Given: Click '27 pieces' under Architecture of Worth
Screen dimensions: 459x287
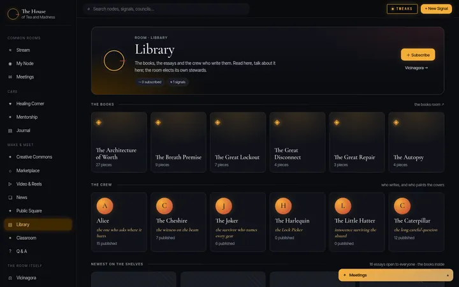Looking at the screenshot, I should (104, 165).
